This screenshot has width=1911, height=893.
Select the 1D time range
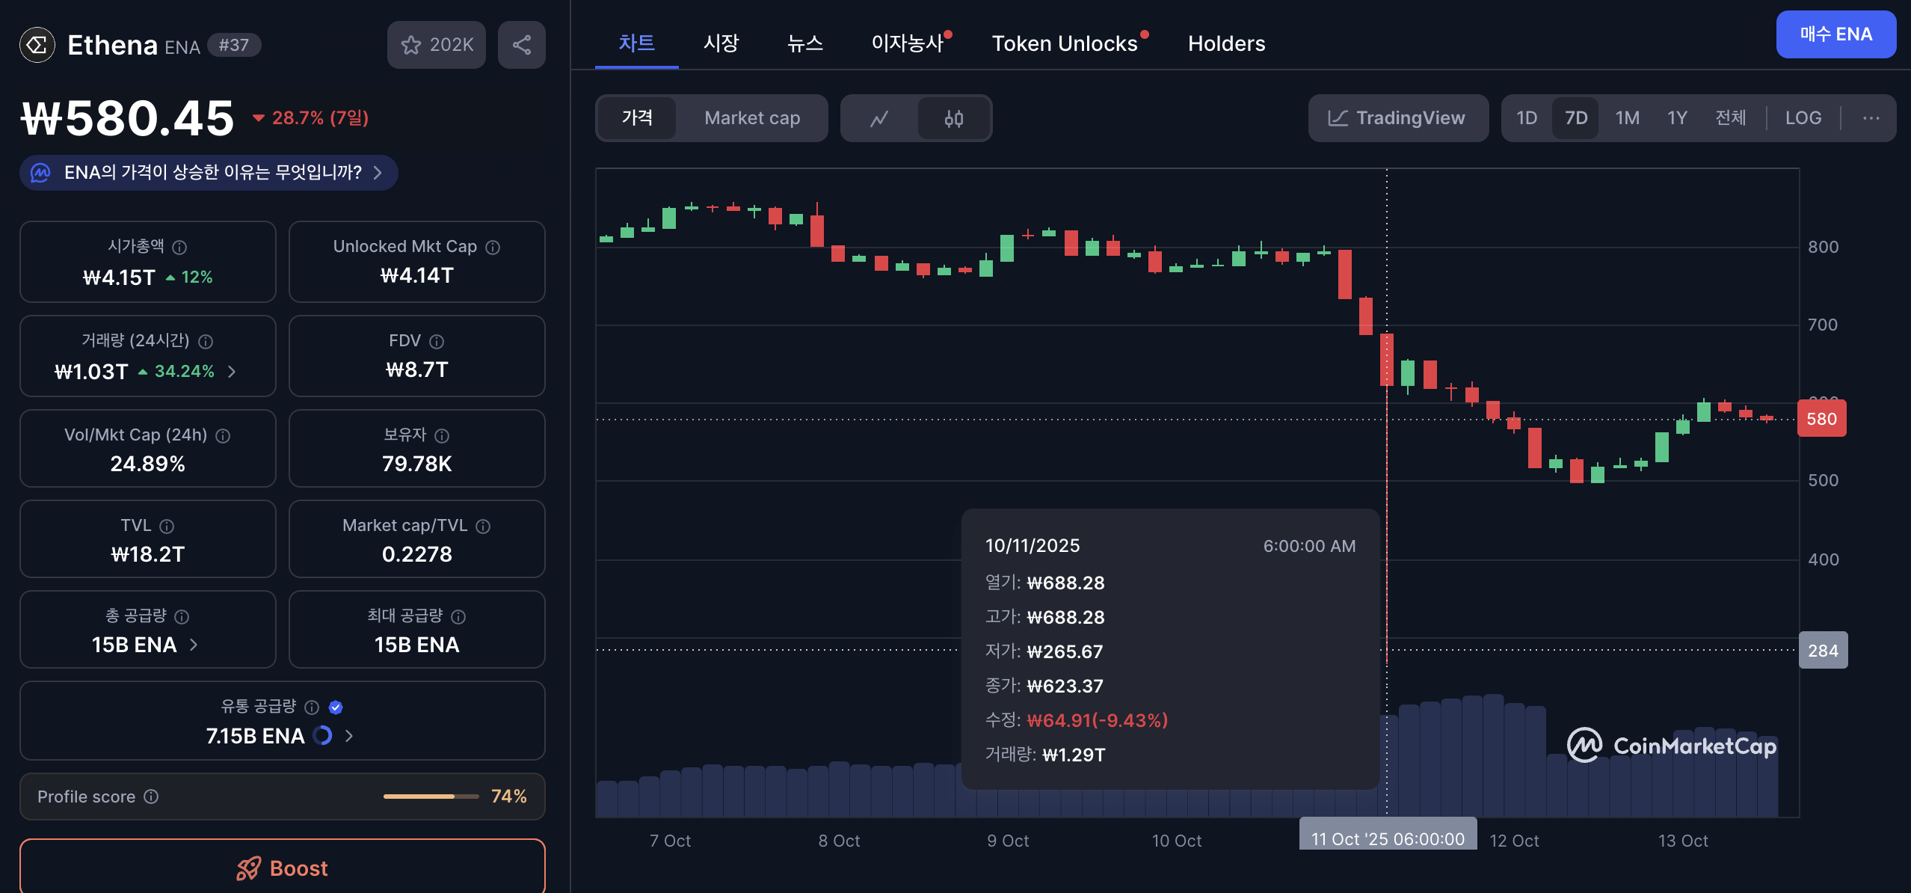point(1526,118)
